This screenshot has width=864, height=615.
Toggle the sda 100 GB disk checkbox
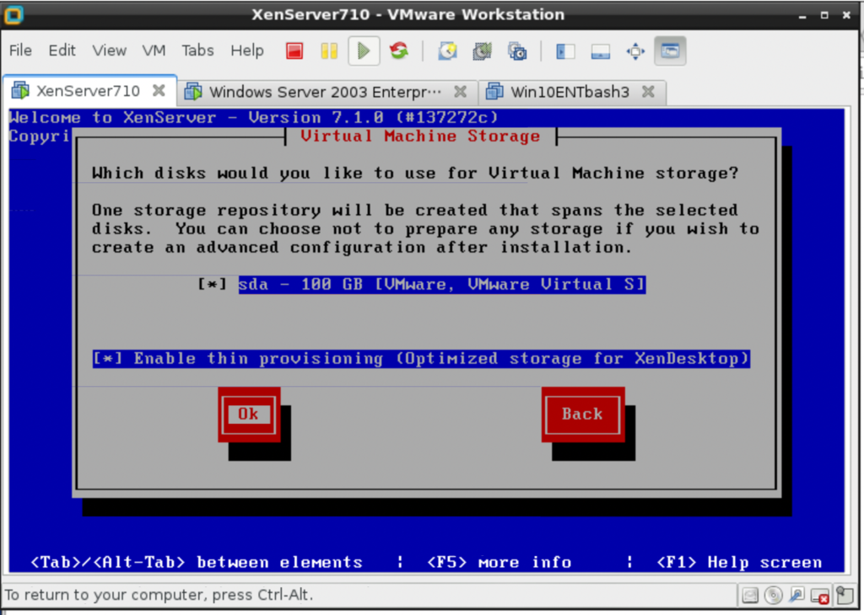(212, 285)
